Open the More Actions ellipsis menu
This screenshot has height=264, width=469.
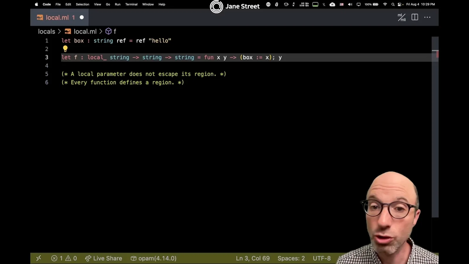tap(427, 17)
